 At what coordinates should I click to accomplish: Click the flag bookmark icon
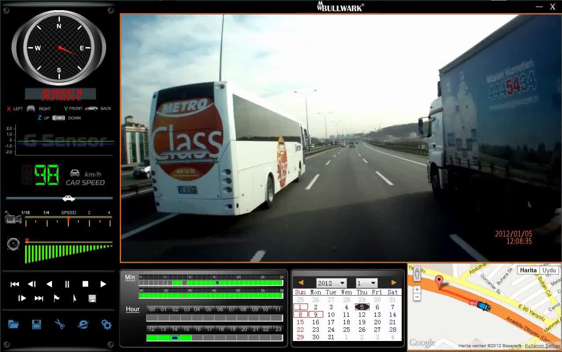click(x=57, y=298)
